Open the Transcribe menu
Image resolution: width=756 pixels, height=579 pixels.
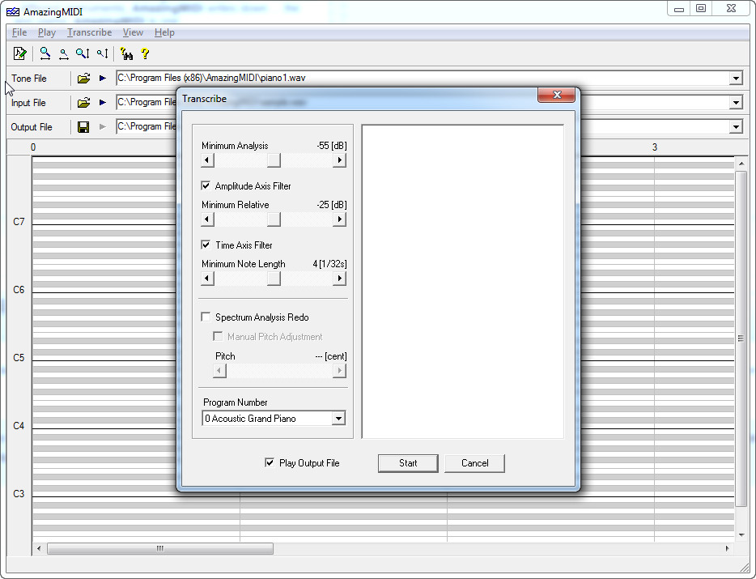point(90,32)
